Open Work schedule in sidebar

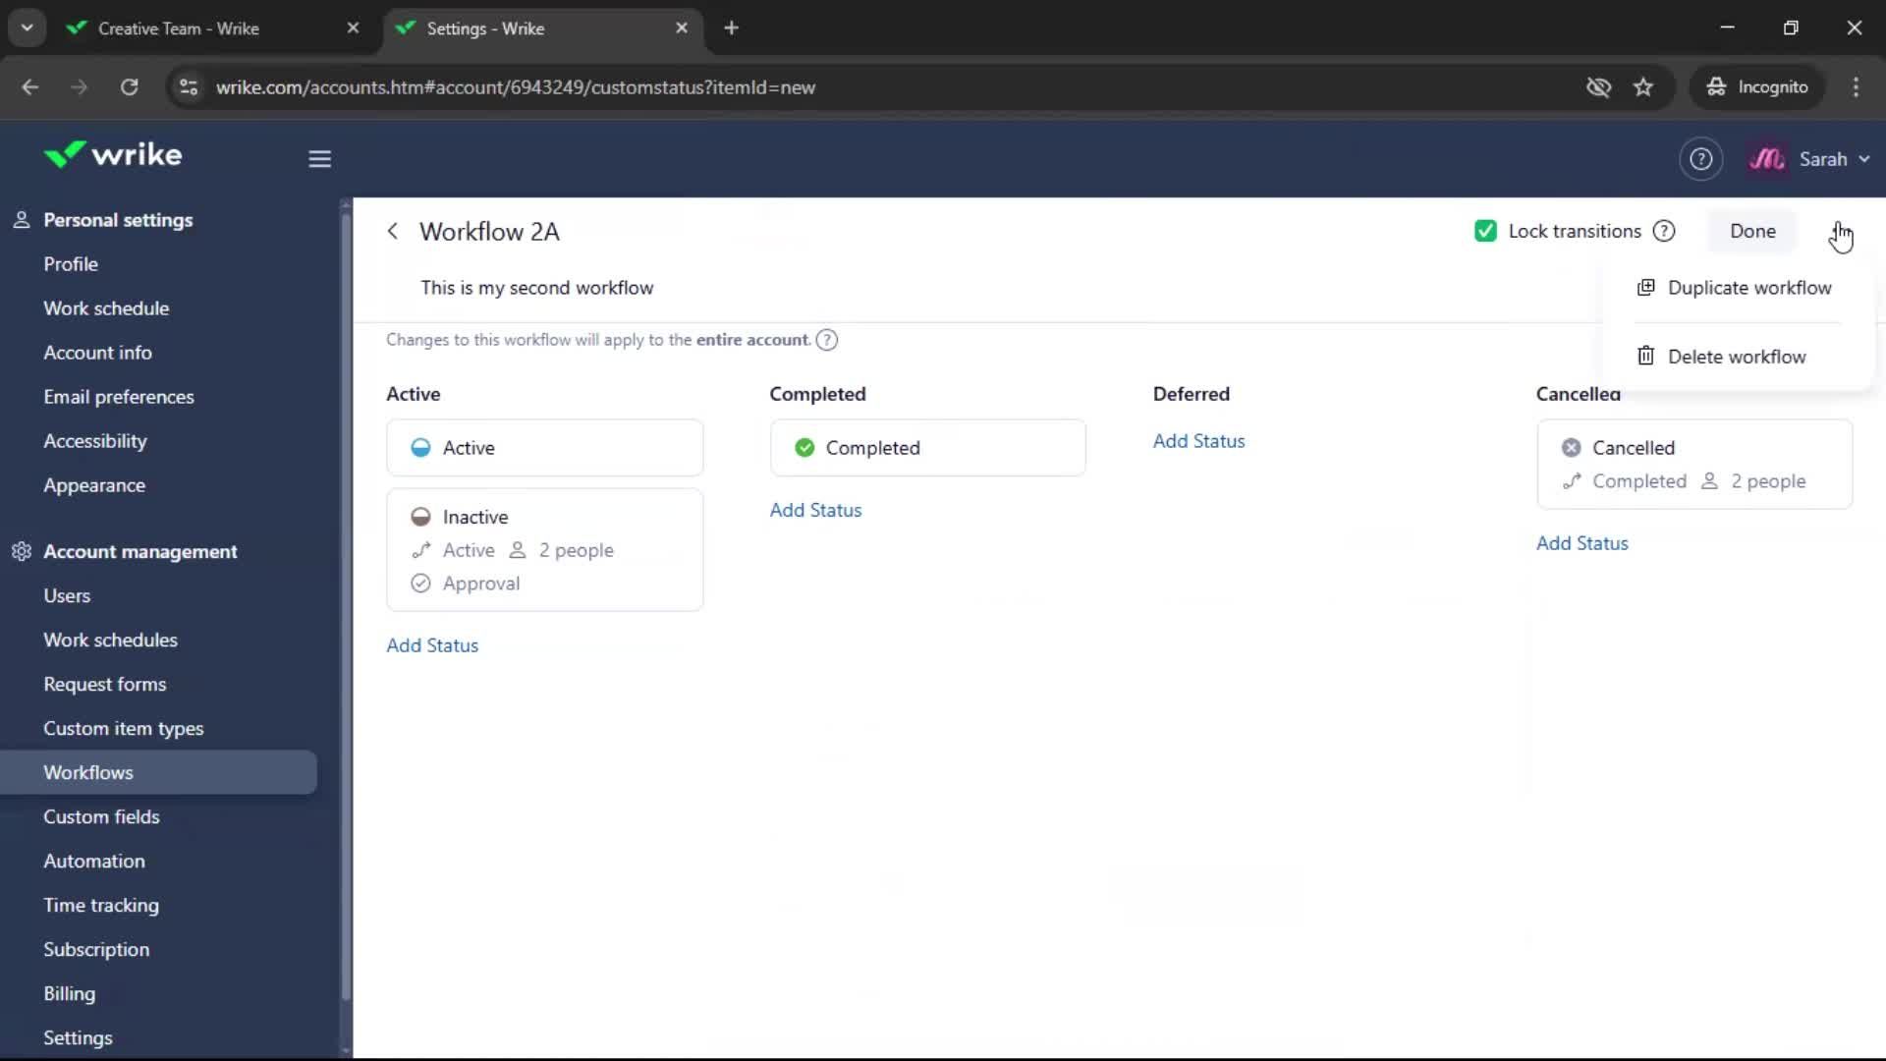(x=106, y=308)
